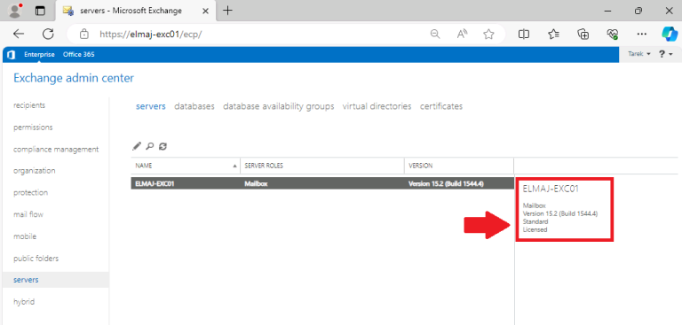Click the search magnifier icon above server list
This screenshot has height=325, width=682.
click(x=149, y=146)
